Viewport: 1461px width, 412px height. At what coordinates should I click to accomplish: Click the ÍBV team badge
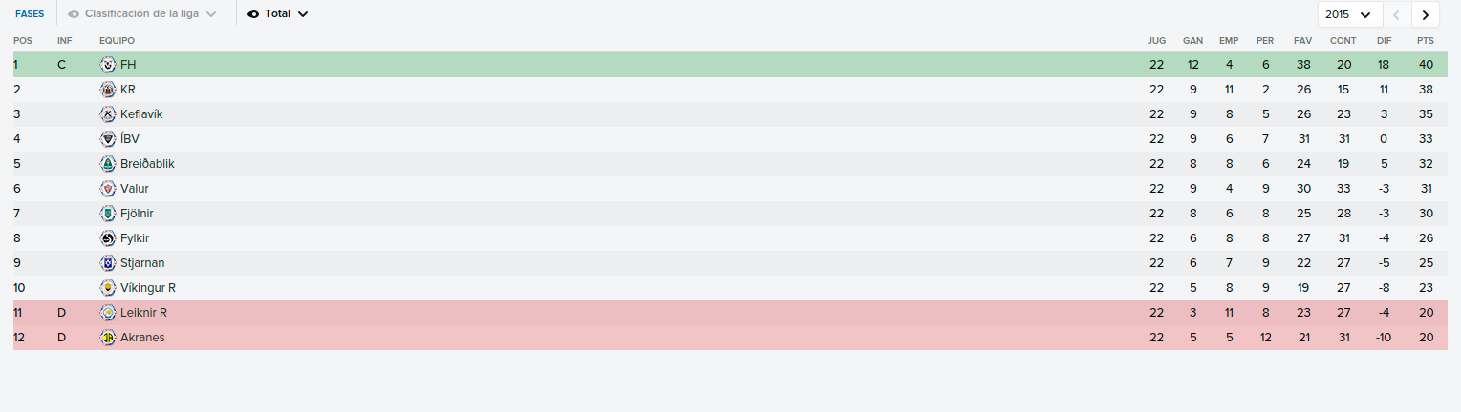tap(108, 139)
